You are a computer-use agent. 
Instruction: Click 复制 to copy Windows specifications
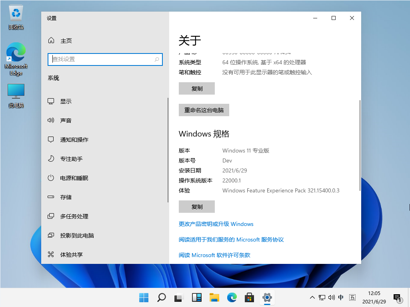coord(196,206)
